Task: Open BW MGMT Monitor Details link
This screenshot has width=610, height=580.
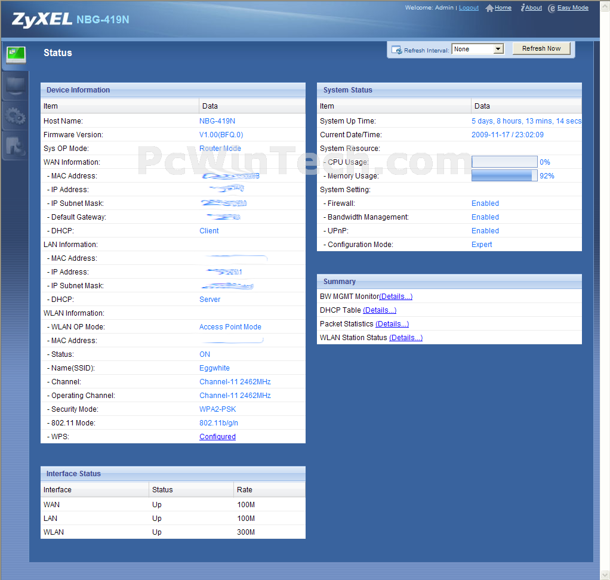Action: point(396,297)
